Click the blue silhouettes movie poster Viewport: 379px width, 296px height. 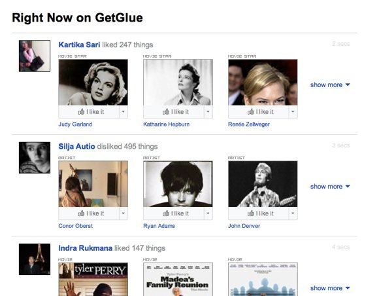(263, 279)
